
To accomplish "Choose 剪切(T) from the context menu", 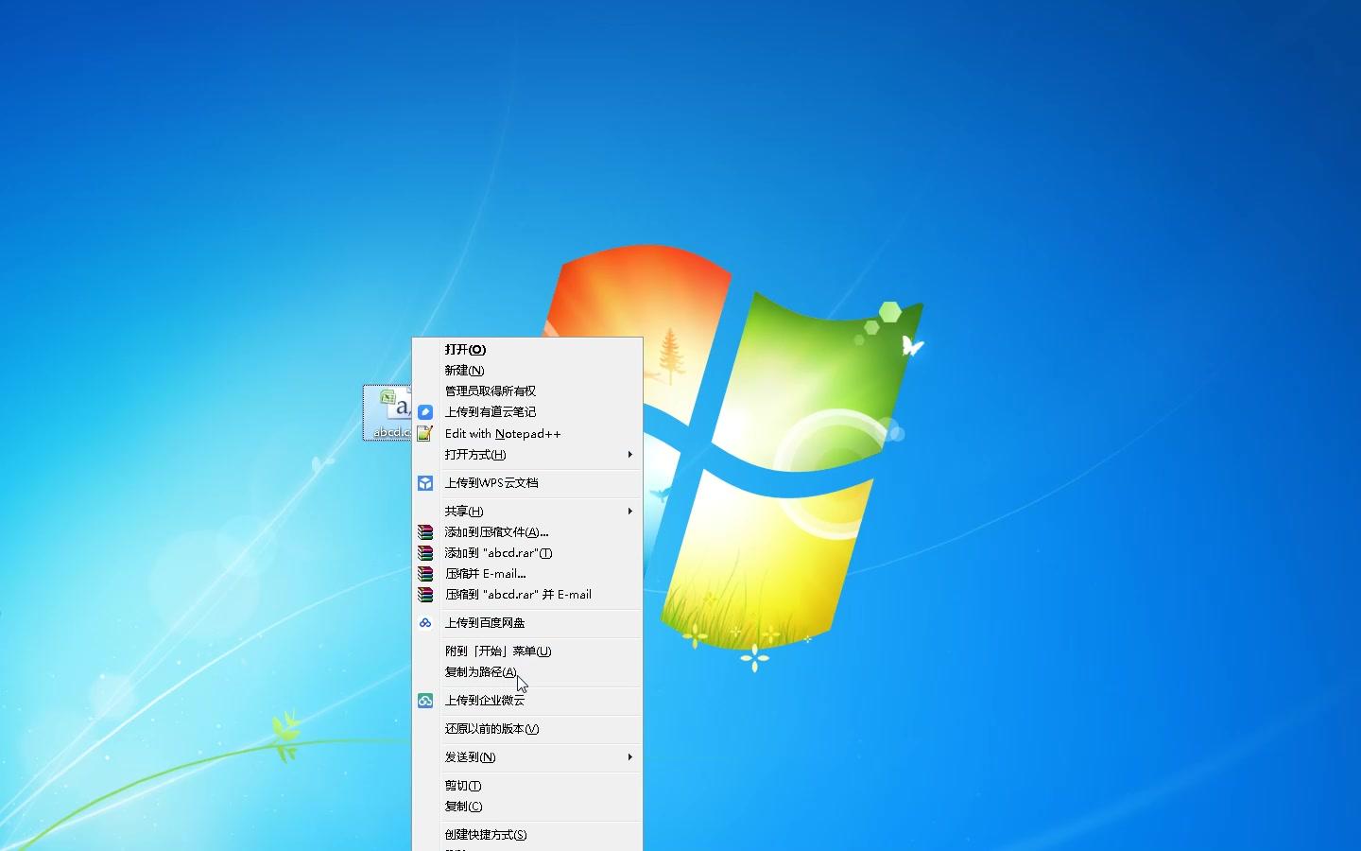I will pos(527,786).
